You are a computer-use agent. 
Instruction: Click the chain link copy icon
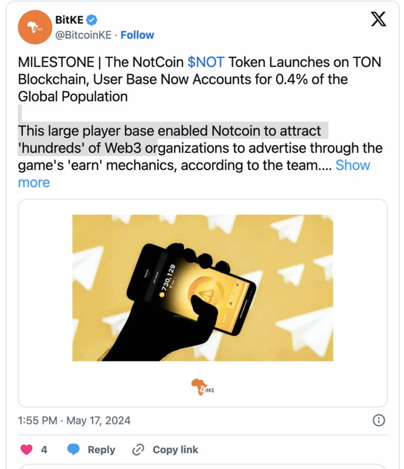(x=138, y=449)
